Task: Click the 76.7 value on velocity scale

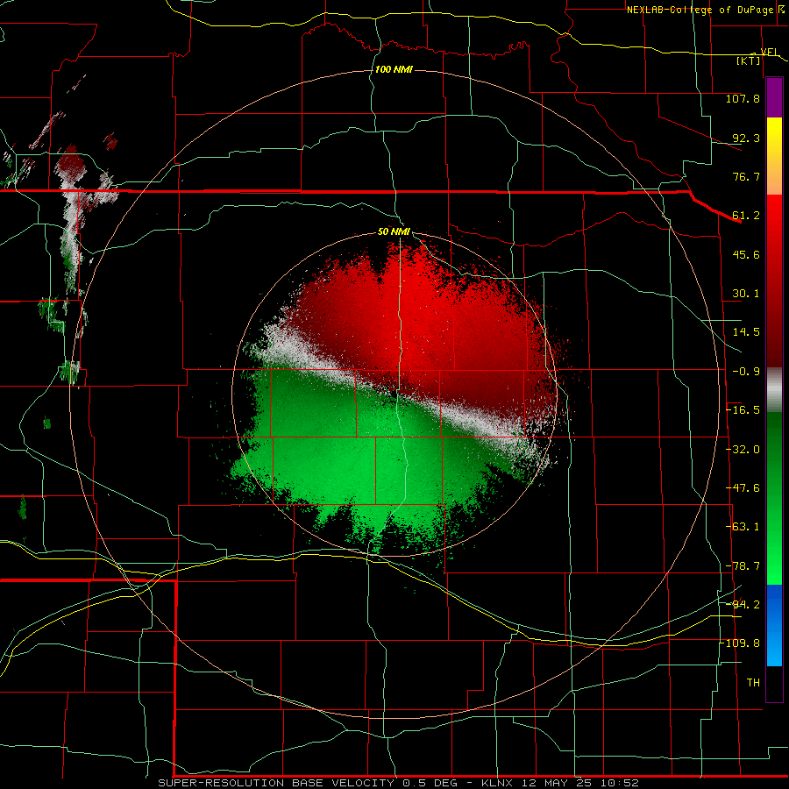Action: [x=746, y=176]
